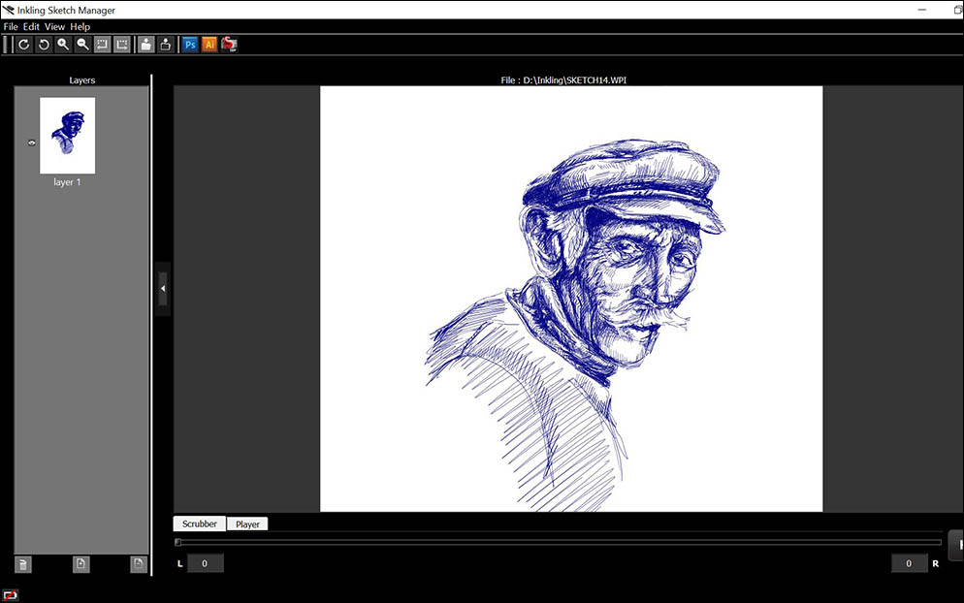Zoom in using the magnifier plus icon

click(x=63, y=45)
